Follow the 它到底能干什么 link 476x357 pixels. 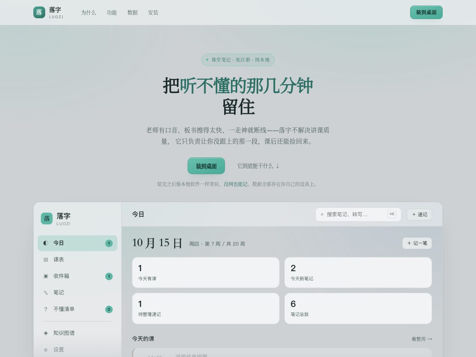258,166
